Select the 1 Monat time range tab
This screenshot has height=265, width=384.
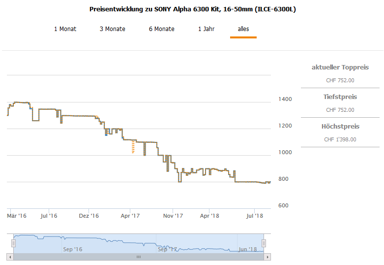pos(65,29)
